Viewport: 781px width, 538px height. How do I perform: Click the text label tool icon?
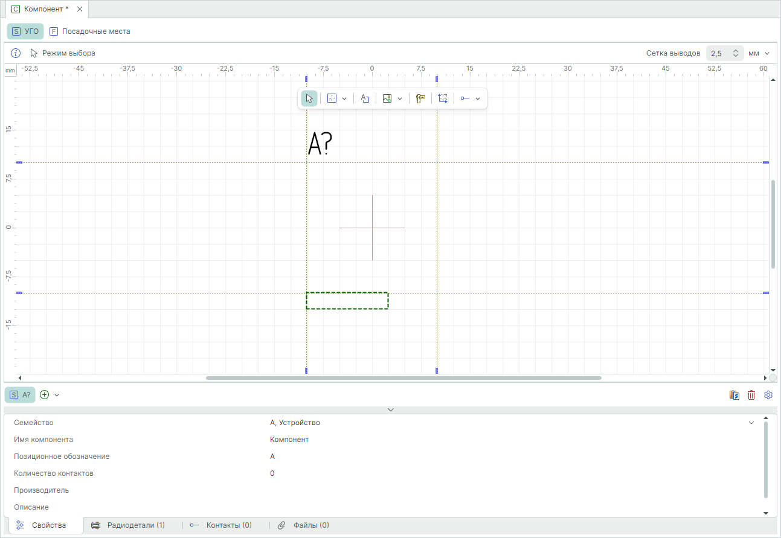coord(365,98)
